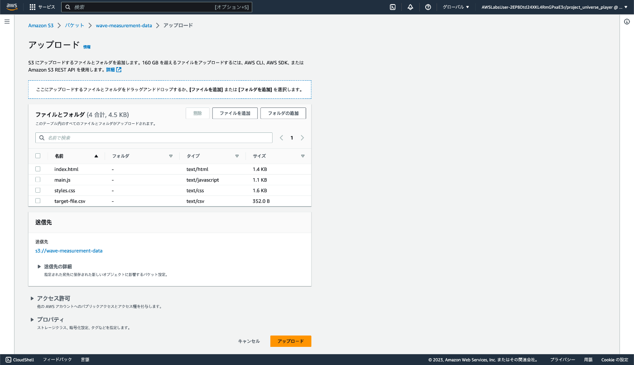Go to previous page of file table
The image size is (634, 365).
[x=281, y=138]
